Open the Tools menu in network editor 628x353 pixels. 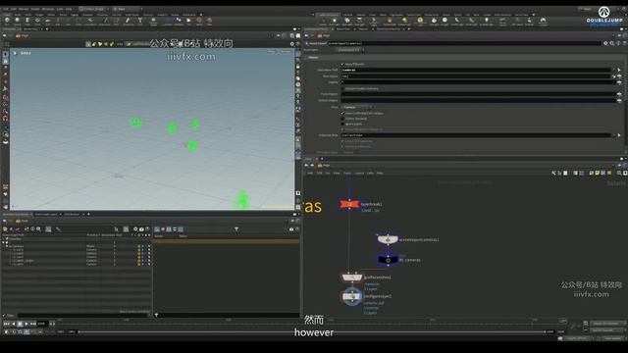pyautogui.click(x=347, y=173)
